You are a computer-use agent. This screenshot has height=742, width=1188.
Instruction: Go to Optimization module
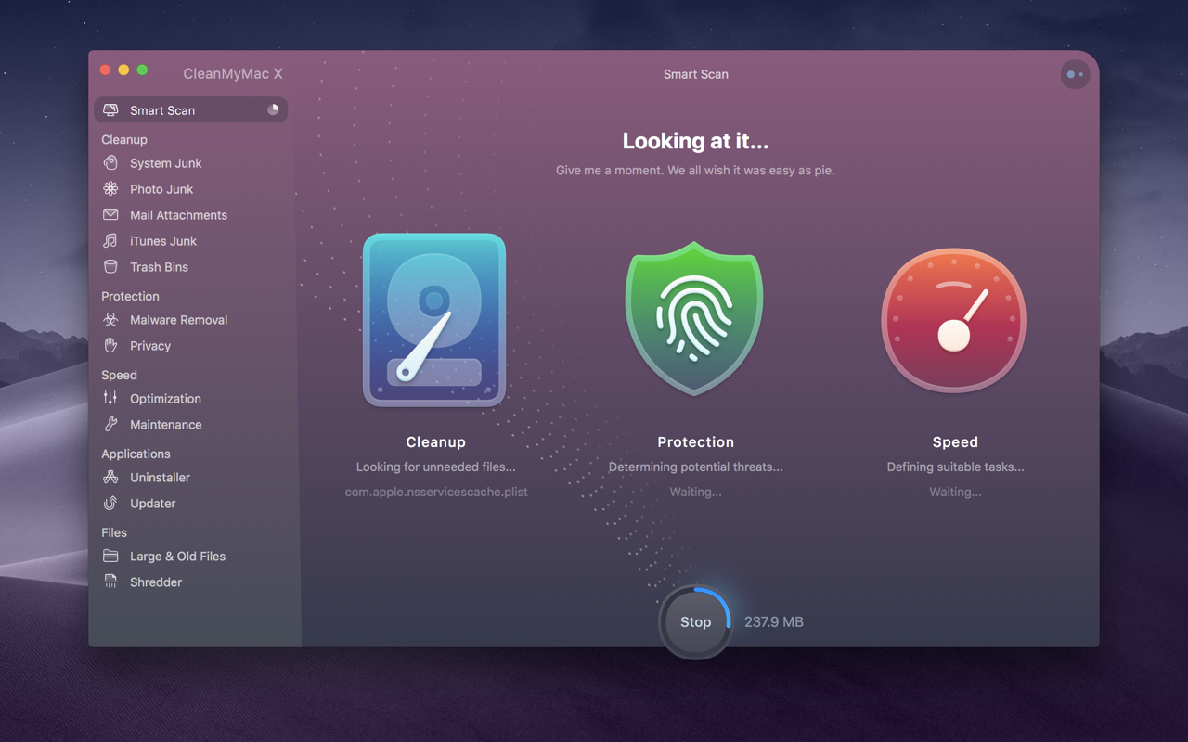190,398
